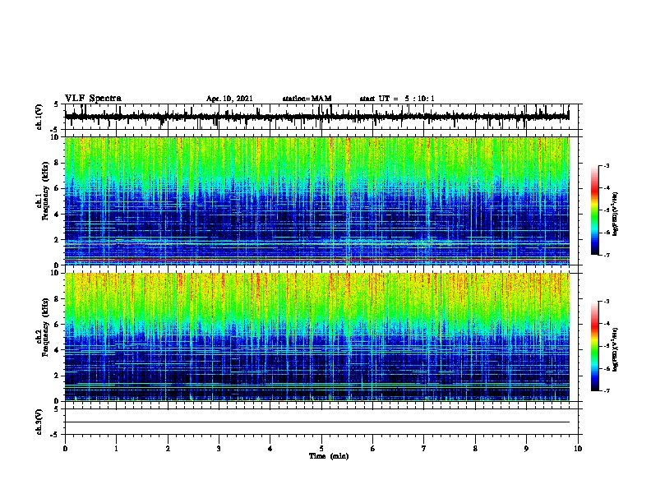Click time axis tick label "1"
This screenshot has height=503, width=651.
[116, 449]
